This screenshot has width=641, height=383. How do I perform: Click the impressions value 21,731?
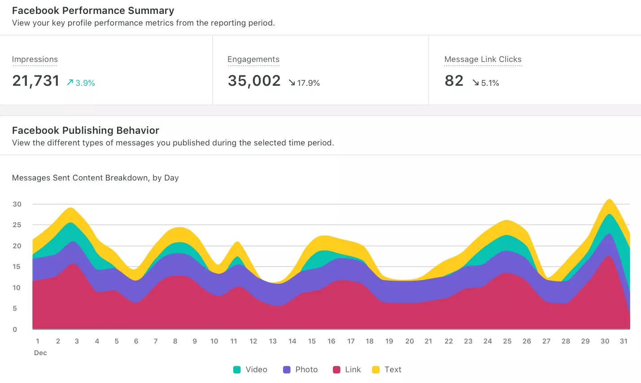coord(36,81)
